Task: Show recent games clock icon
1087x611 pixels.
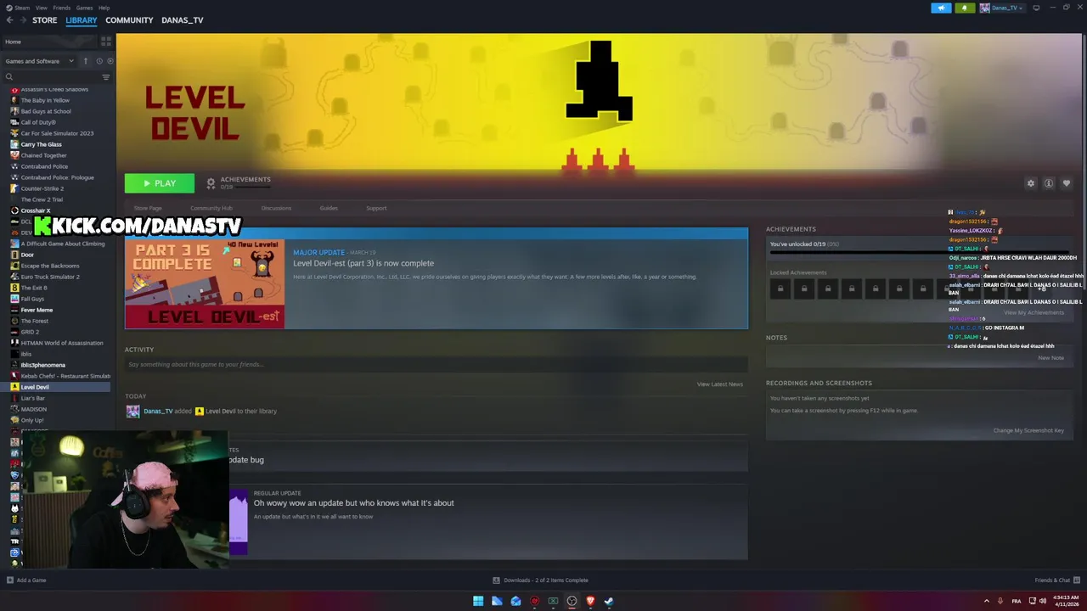Action: point(99,61)
